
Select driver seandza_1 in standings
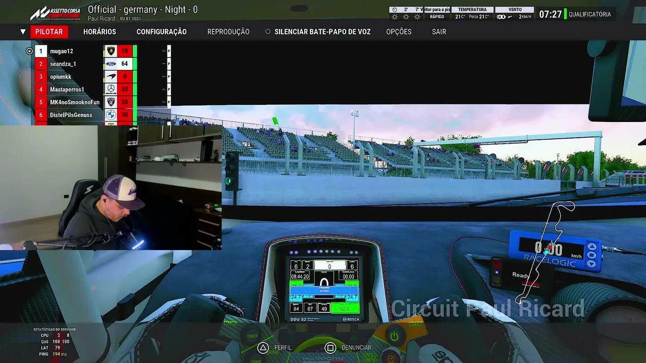pyautogui.click(x=63, y=64)
